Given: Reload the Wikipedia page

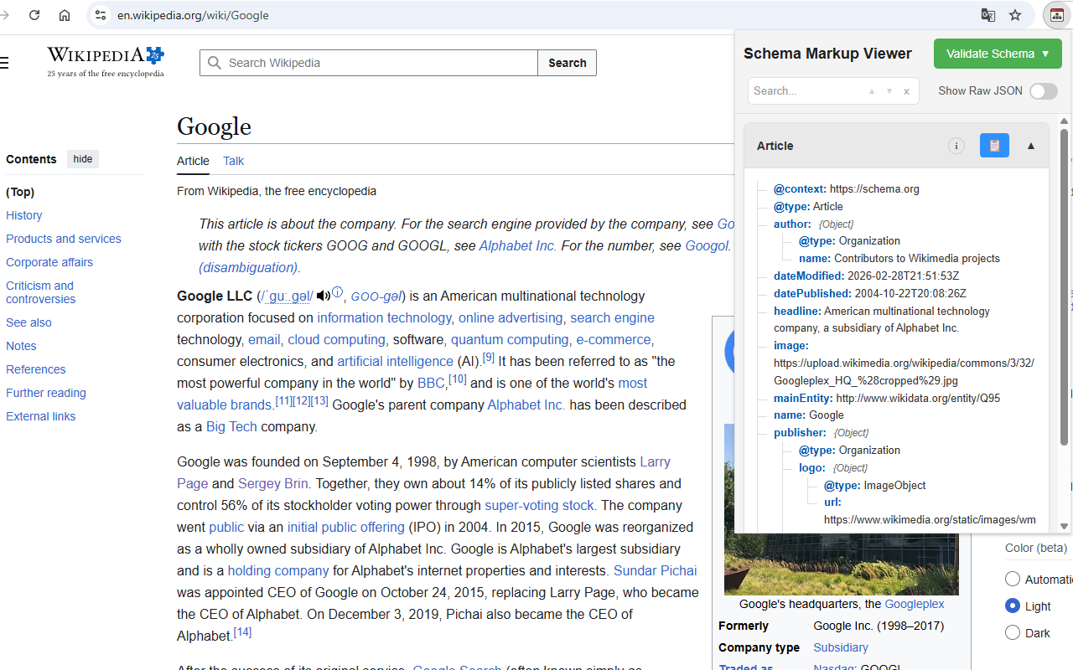Looking at the screenshot, I should (x=34, y=15).
